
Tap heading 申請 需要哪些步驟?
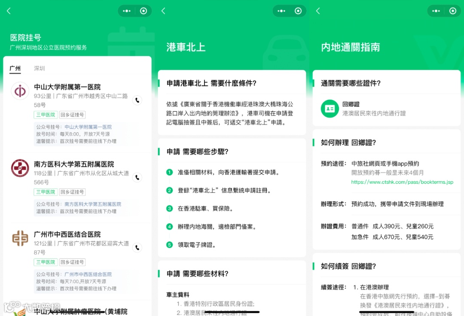pos(197,152)
